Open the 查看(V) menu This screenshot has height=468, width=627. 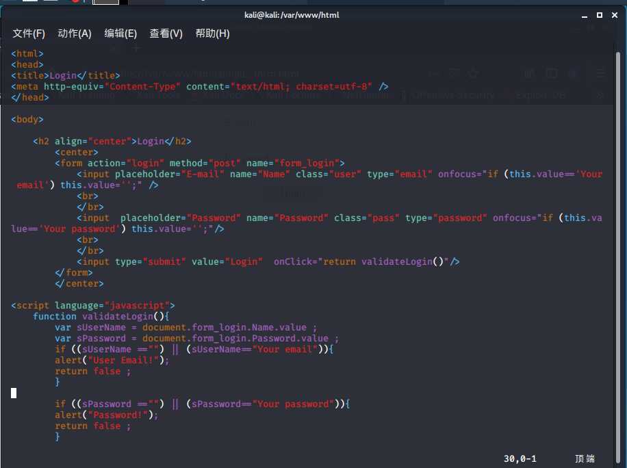pyautogui.click(x=166, y=34)
